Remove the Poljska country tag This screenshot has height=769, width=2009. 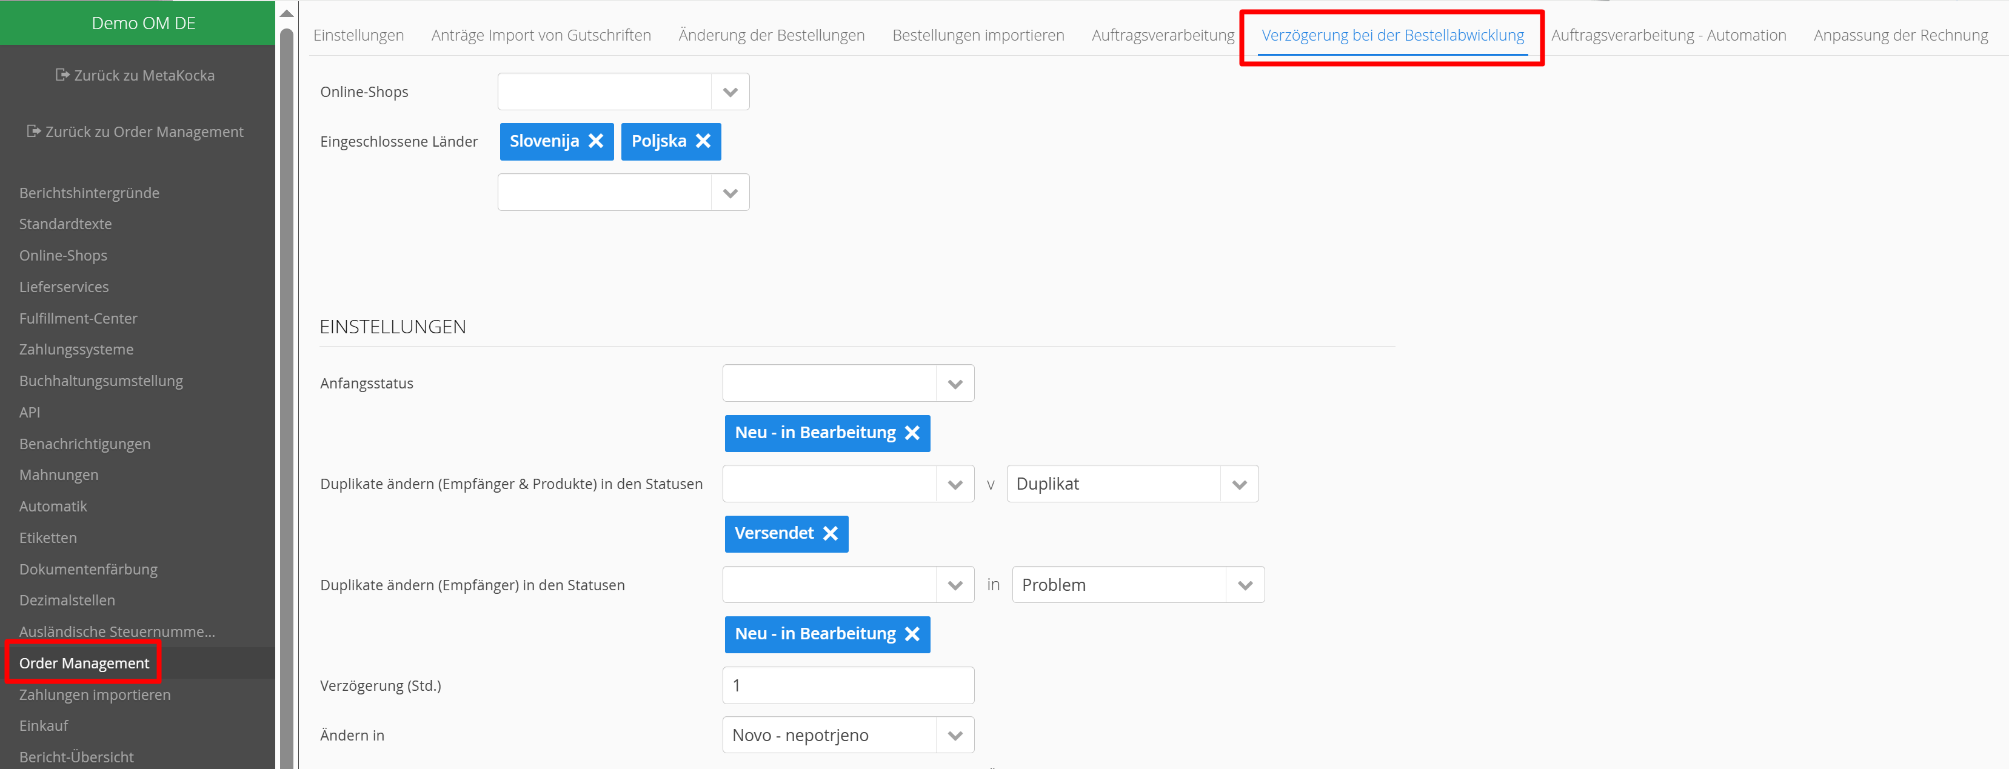[x=703, y=141]
